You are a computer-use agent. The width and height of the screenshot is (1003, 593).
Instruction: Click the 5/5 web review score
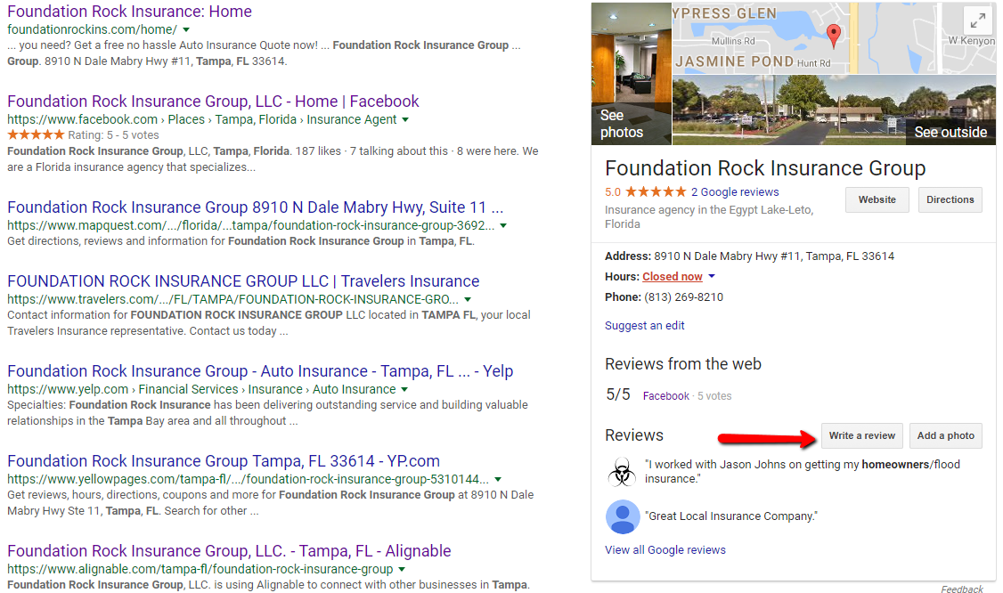[618, 394]
